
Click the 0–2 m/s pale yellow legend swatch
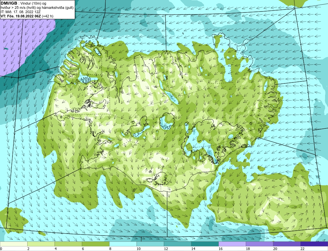(x=13, y=244)
